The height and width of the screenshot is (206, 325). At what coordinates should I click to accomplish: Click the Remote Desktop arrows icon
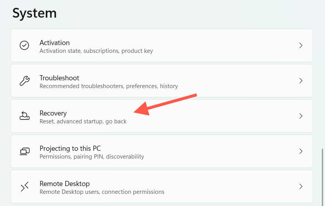coord(24,187)
